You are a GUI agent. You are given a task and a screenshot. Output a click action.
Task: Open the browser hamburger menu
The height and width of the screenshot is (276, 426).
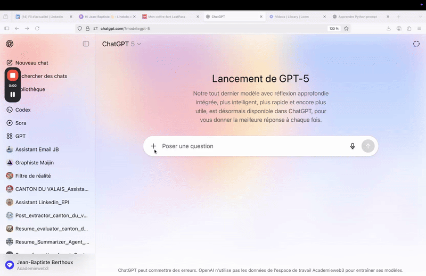(x=419, y=28)
